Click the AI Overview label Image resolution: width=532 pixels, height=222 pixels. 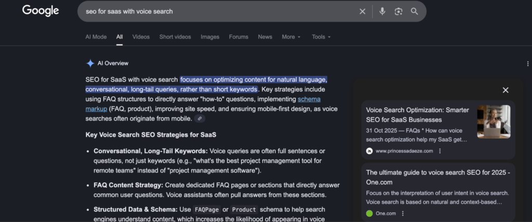click(113, 63)
